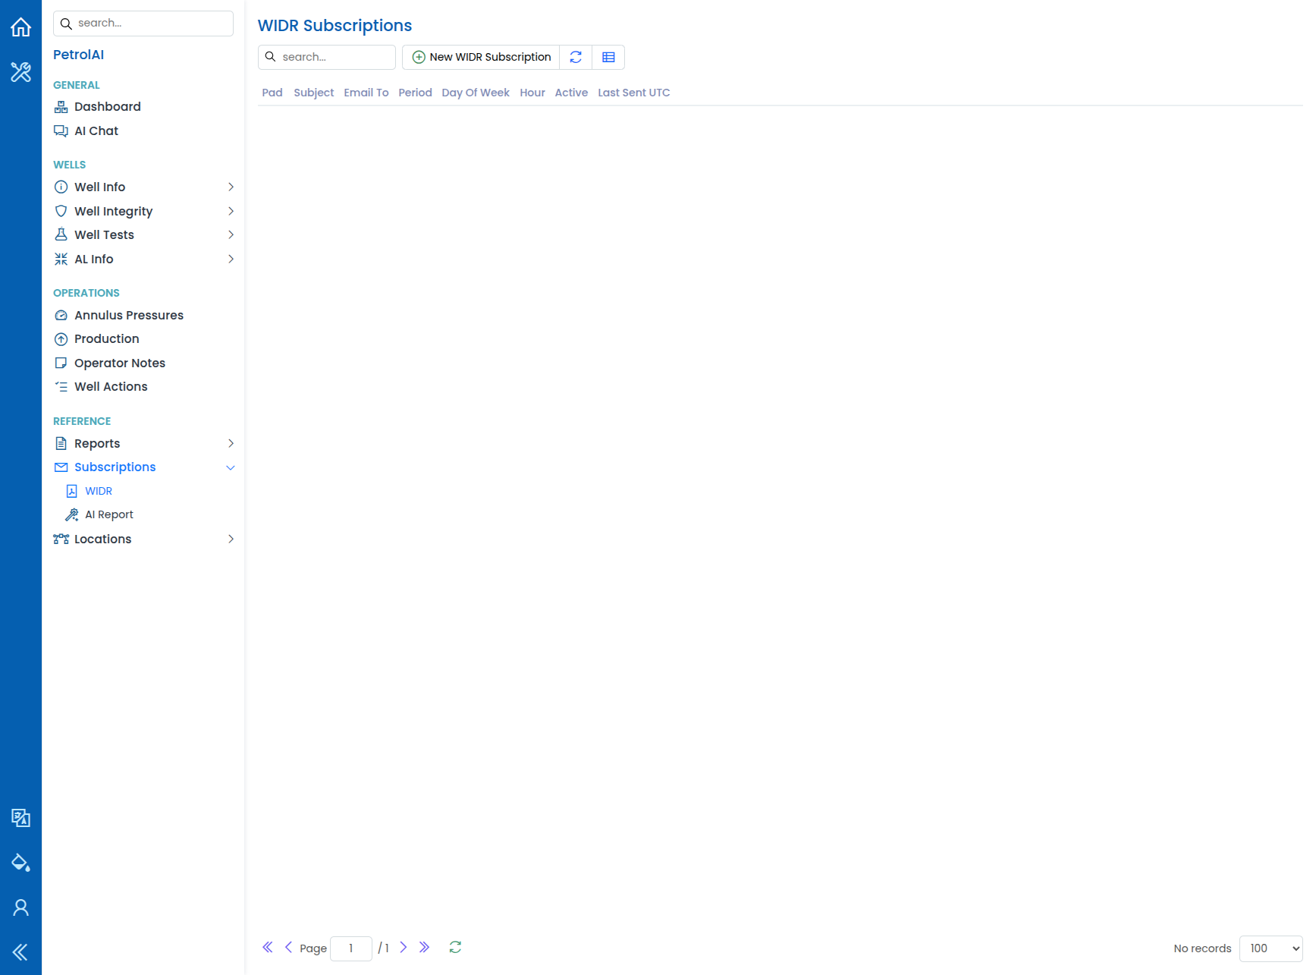This screenshot has height=975, width=1316.
Task: Click the AL Info compress arrows icon
Action: click(x=61, y=259)
